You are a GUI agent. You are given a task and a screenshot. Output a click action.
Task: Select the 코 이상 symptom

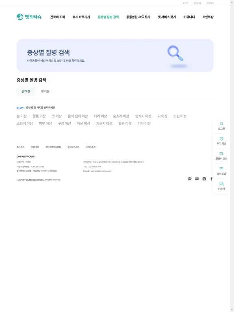point(57,116)
